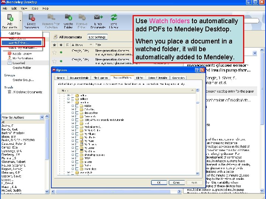Image resolution: width=266 pixels, height=199 pixels.
Task: Choose Watch Folder from Add Documents menu
Action: tap(22, 43)
